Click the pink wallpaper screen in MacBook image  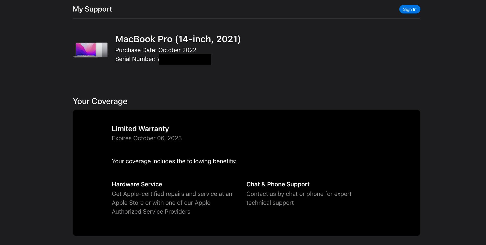(86, 49)
